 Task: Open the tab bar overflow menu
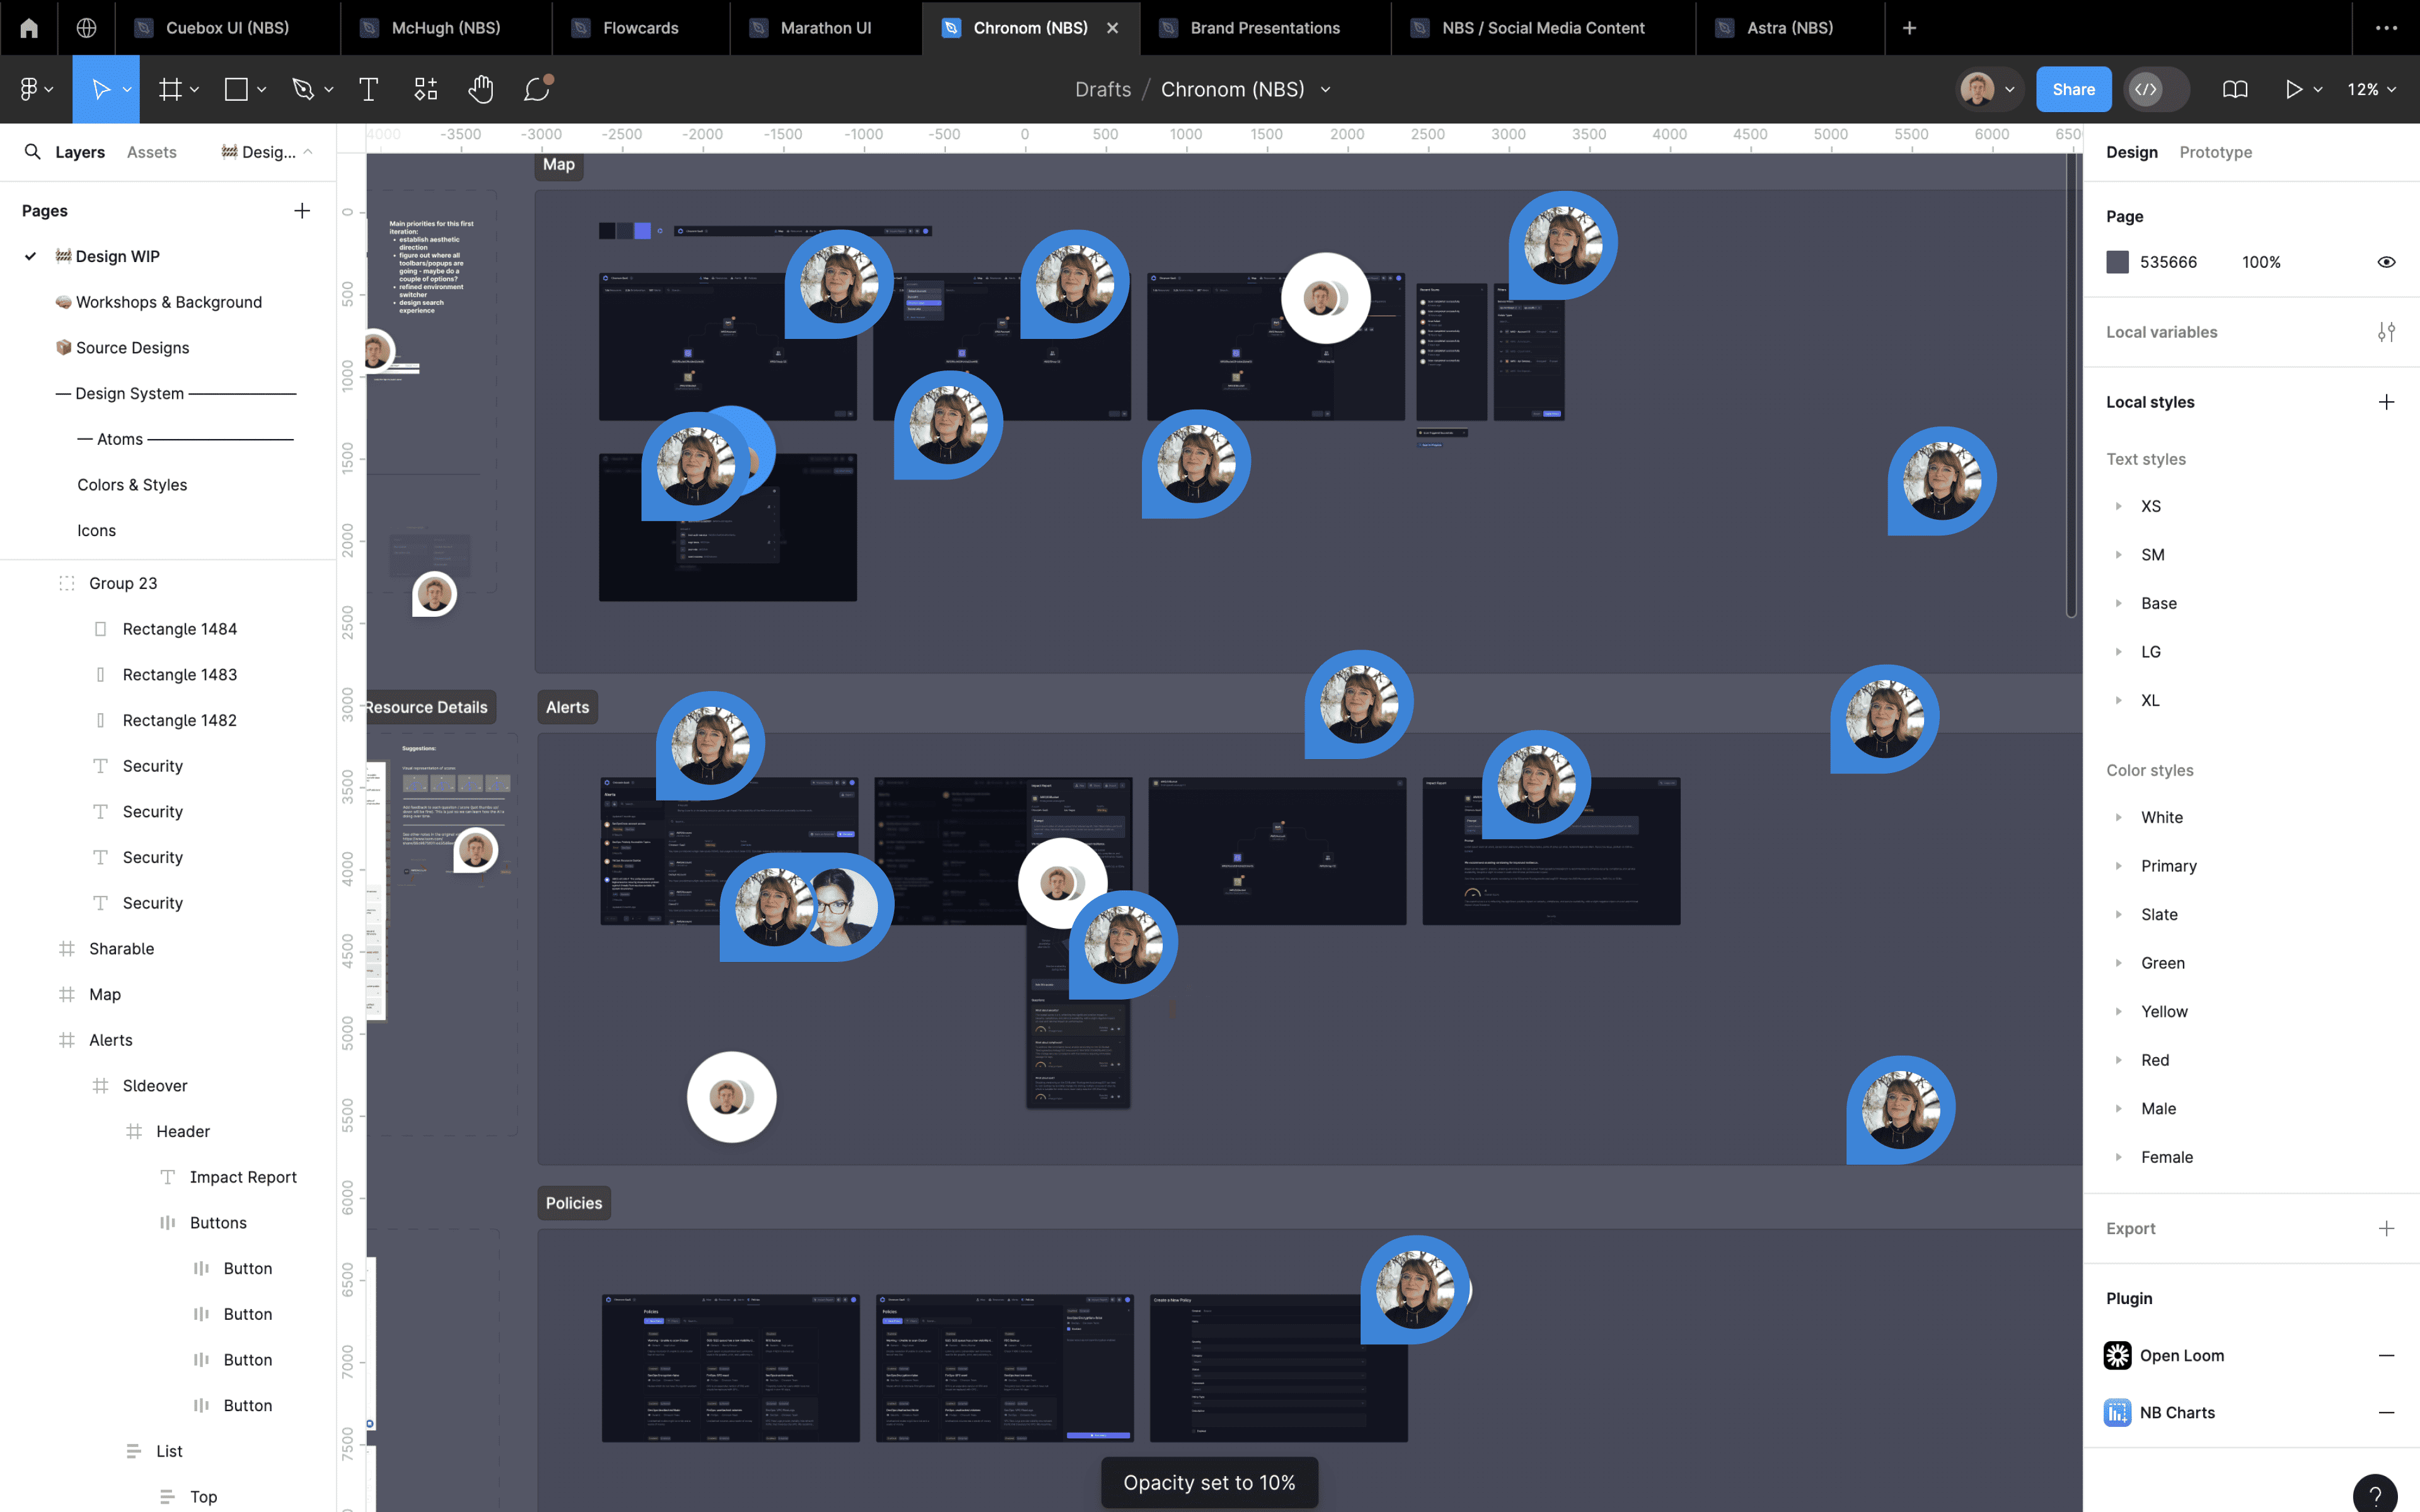[x=2386, y=28]
